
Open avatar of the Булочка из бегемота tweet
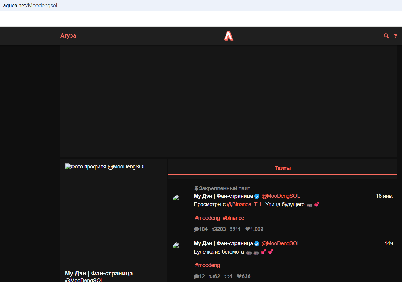(181, 250)
